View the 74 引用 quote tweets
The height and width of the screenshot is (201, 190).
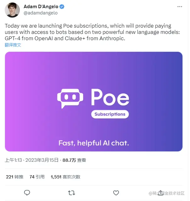tap(37, 177)
